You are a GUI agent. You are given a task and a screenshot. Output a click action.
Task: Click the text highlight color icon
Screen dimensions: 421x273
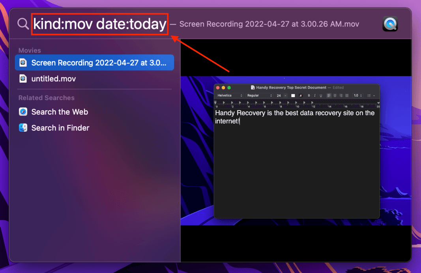[301, 95]
